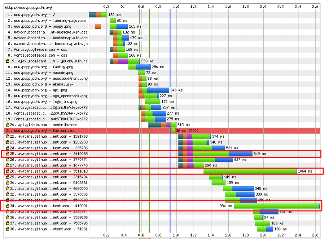Click the fastly.png request label
Viewport: 324px width, 239px height.
tap(40, 67)
